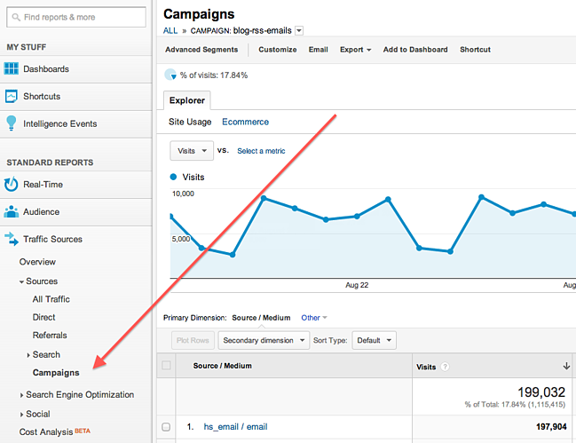This screenshot has width=576, height=443.
Task: Click the Select a metric link
Action: click(x=261, y=151)
